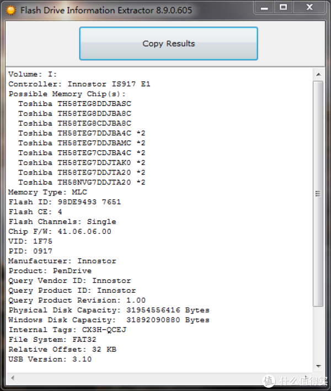The image size is (331, 391).
Task: Click the Physical Disk Capacity line
Action: (109, 310)
